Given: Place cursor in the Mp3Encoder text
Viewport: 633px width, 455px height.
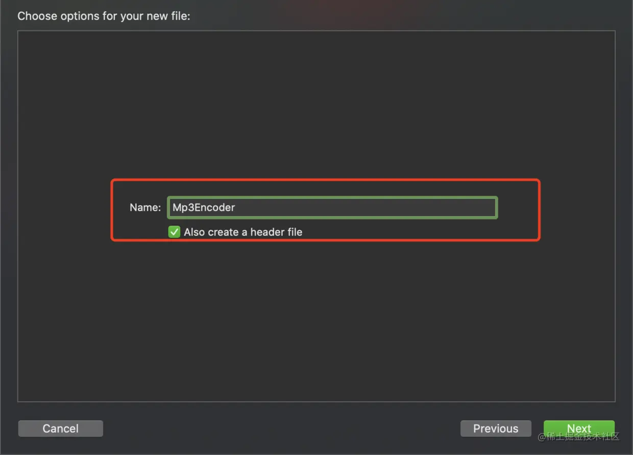Looking at the screenshot, I should coord(204,207).
